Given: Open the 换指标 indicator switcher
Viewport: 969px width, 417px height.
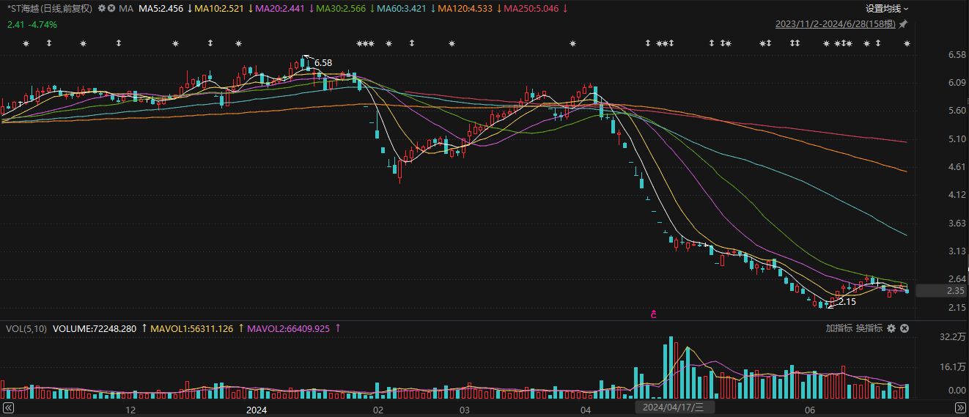Looking at the screenshot, I should [869, 328].
